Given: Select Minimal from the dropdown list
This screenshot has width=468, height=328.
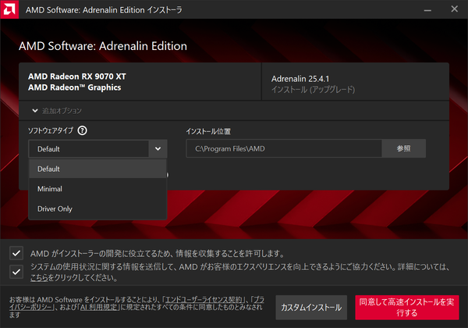Looking at the screenshot, I should click(x=97, y=189).
